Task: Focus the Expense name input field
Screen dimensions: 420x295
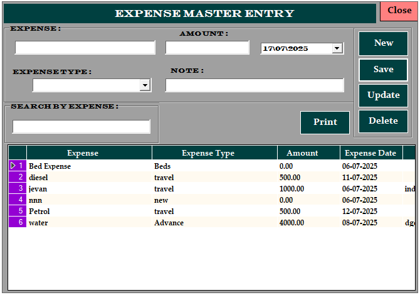Action: [85, 48]
